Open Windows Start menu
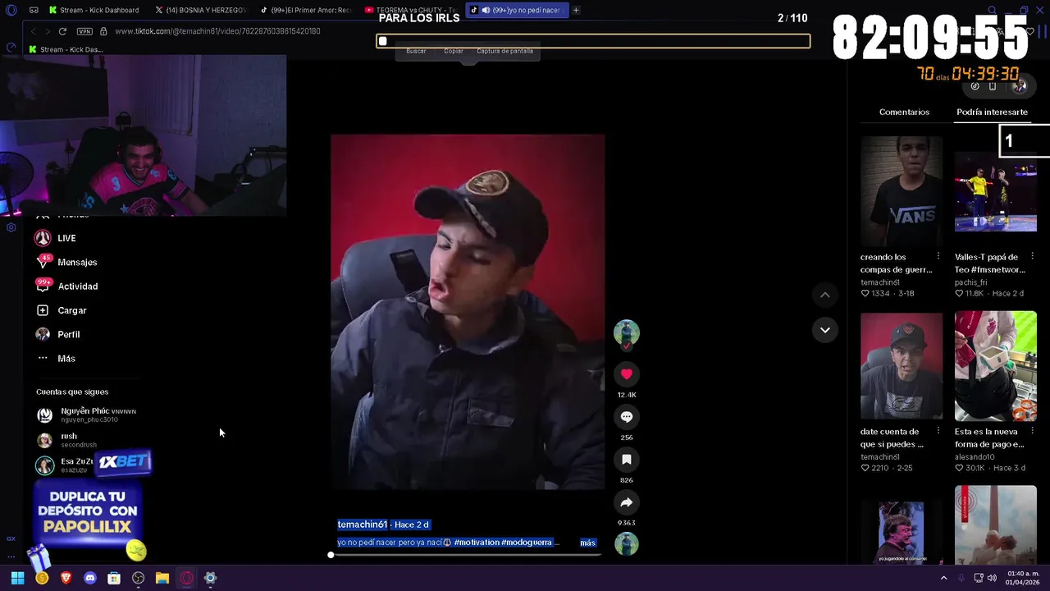Image resolution: width=1050 pixels, height=591 pixels. point(17,578)
